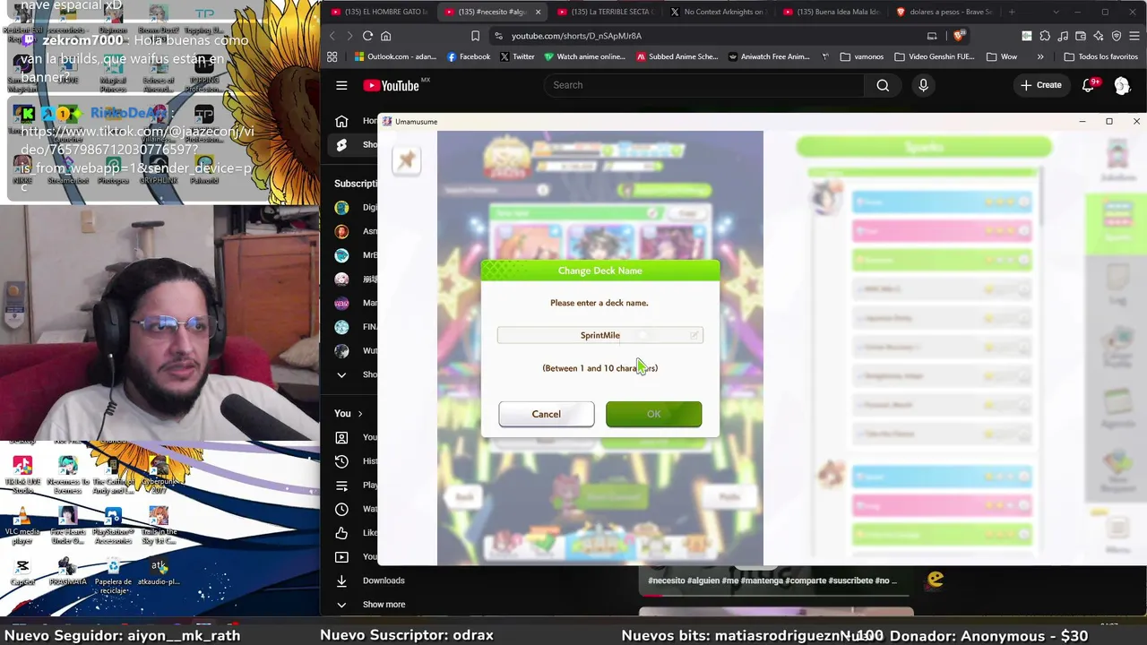Click the #necesito #alguien Short title

pos(772,580)
